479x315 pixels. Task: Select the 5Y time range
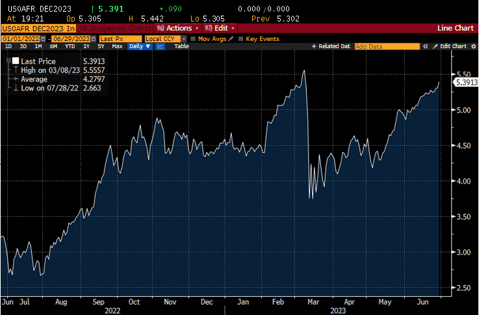pos(101,47)
